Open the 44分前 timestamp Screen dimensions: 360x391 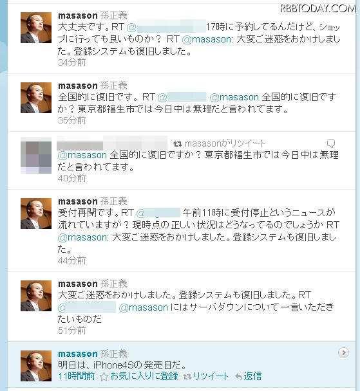tap(72, 260)
